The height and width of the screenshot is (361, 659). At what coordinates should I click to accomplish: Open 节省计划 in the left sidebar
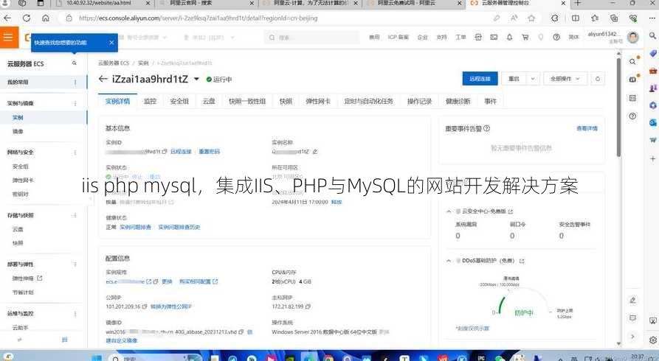pos(23,292)
